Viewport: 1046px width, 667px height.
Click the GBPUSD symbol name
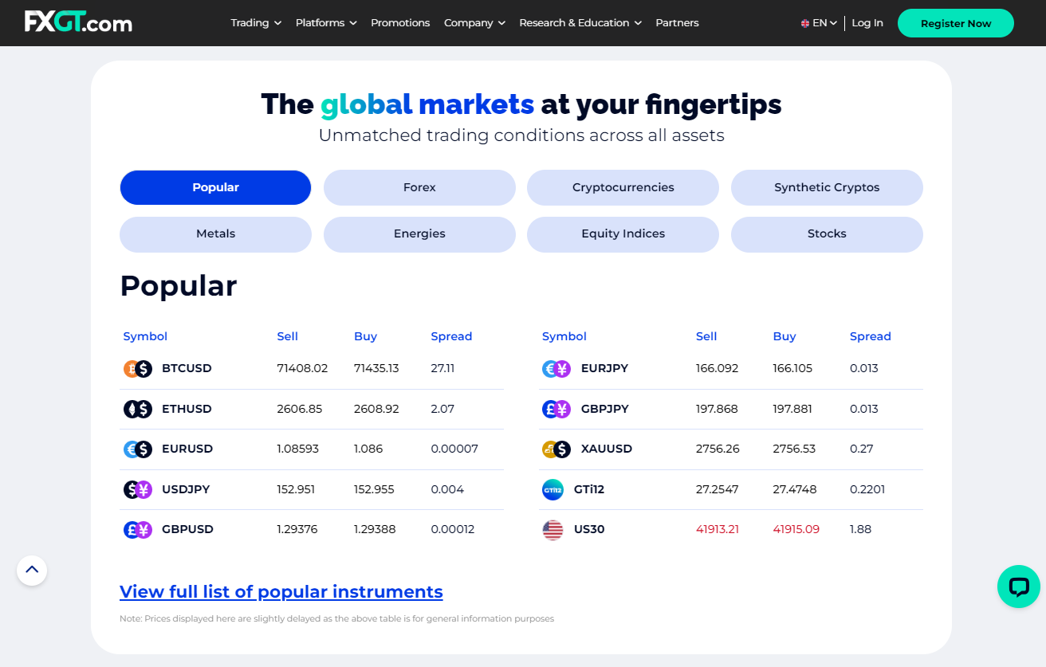(x=187, y=529)
